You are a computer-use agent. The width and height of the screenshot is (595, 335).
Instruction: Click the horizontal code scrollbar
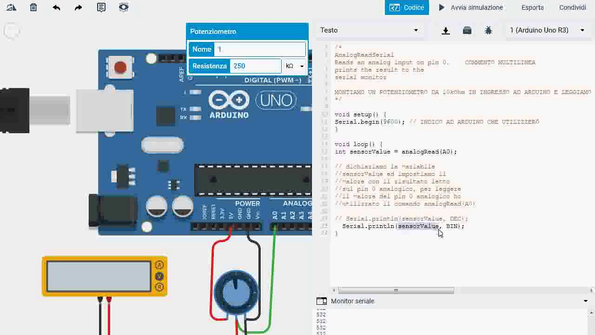click(396, 290)
